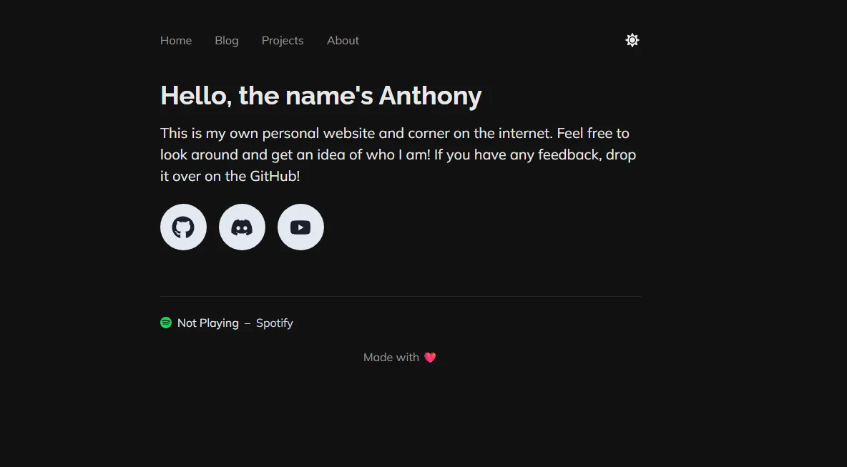Click the horizontal divider line above Spotify

pos(401,296)
